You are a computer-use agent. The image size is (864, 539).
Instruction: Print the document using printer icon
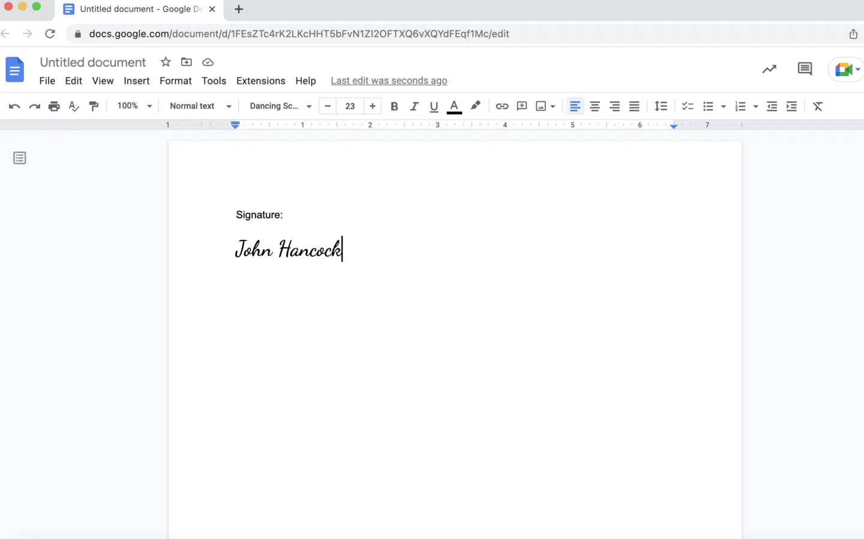point(54,106)
